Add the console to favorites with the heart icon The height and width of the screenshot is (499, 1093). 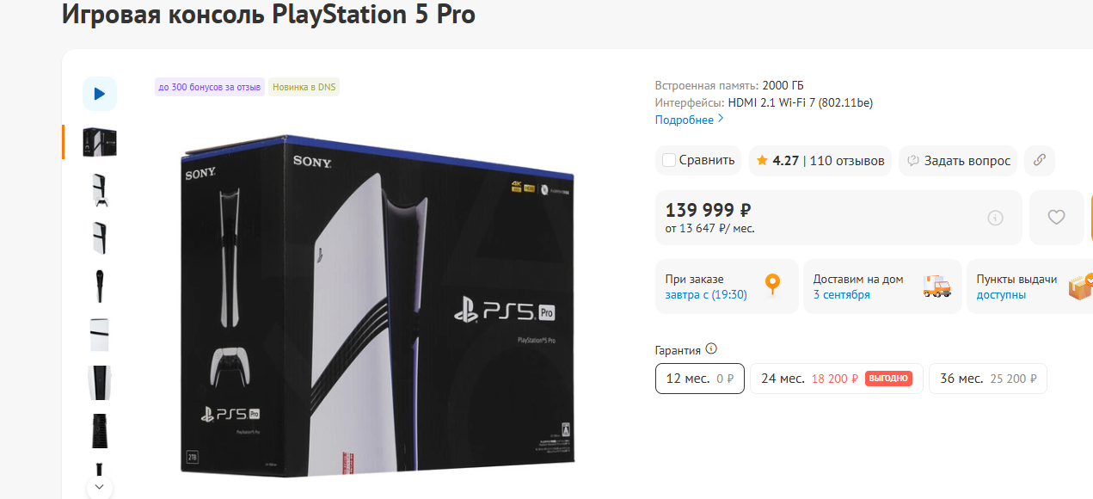(x=1057, y=218)
